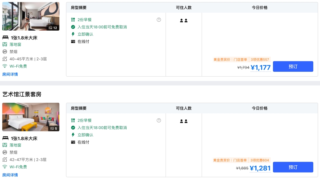The width and height of the screenshot is (320, 179).
Task: Click the help icon beside first 2份早餐
Action: (159, 20)
